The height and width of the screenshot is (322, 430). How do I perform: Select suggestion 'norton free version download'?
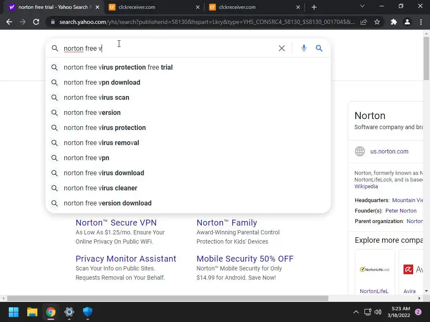(x=188, y=203)
